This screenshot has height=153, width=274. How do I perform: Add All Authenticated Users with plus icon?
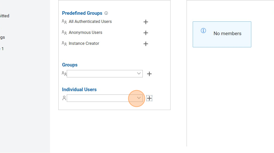pos(146,22)
